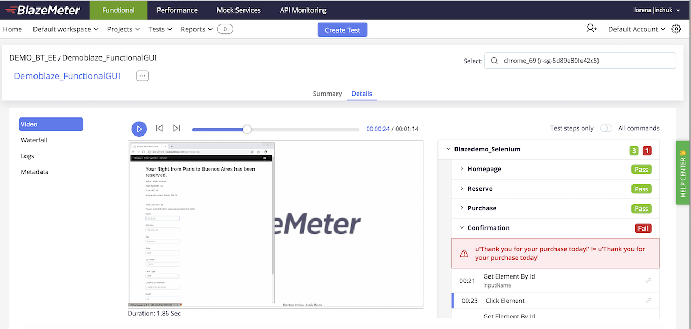The height and width of the screenshot is (329, 691).
Task: Click the browser session select field
Action: point(579,61)
